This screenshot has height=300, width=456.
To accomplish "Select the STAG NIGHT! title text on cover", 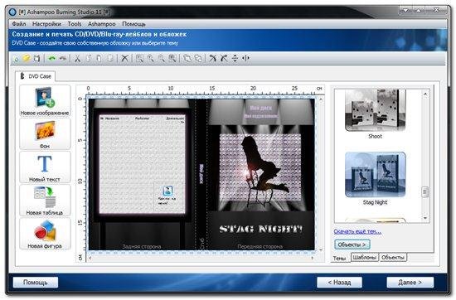I will point(261,230).
